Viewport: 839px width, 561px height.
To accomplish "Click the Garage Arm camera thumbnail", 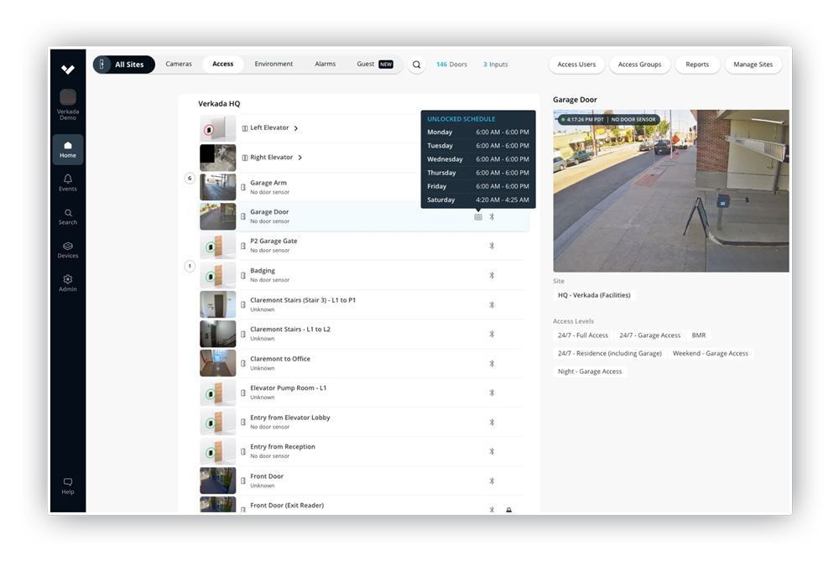I will pos(218,187).
